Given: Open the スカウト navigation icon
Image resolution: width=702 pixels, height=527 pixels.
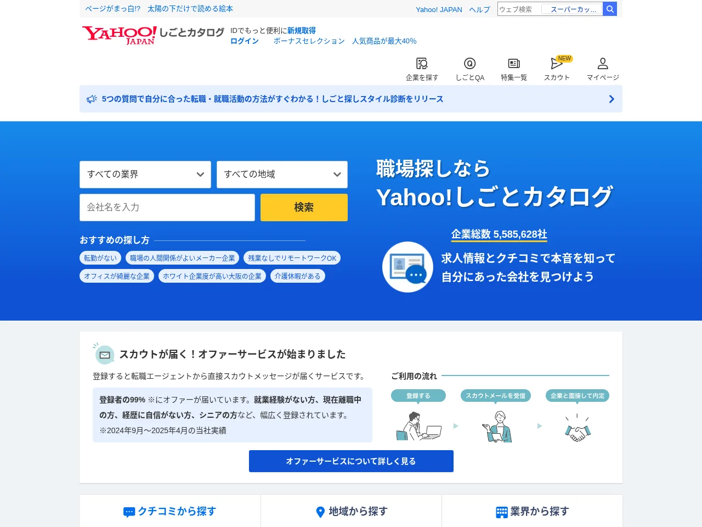Looking at the screenshot, I should tap(557, 69).
